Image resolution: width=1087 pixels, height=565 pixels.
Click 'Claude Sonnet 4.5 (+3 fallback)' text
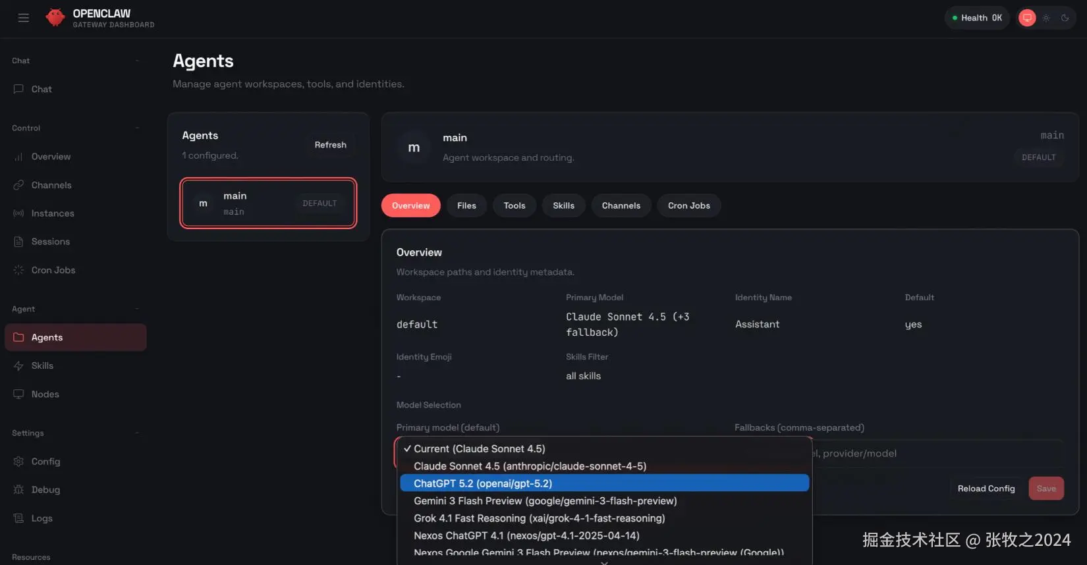[627, 325]
